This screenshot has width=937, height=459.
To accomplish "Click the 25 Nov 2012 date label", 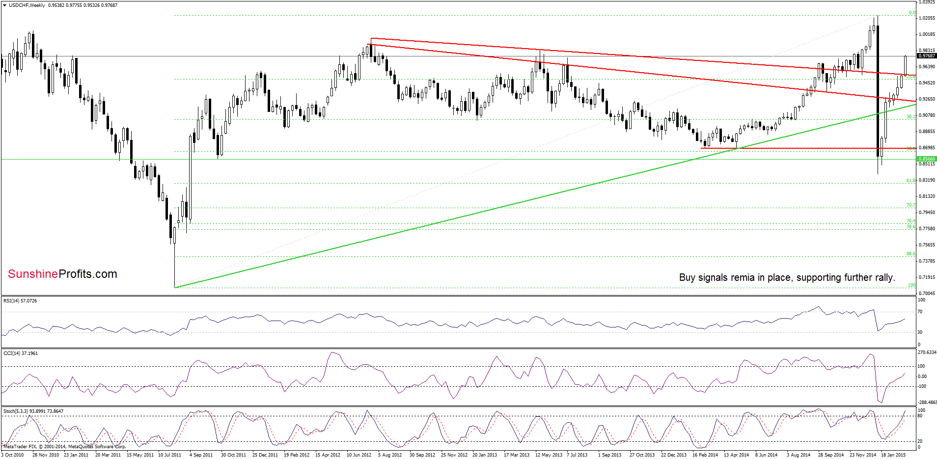I will point(454,455).
